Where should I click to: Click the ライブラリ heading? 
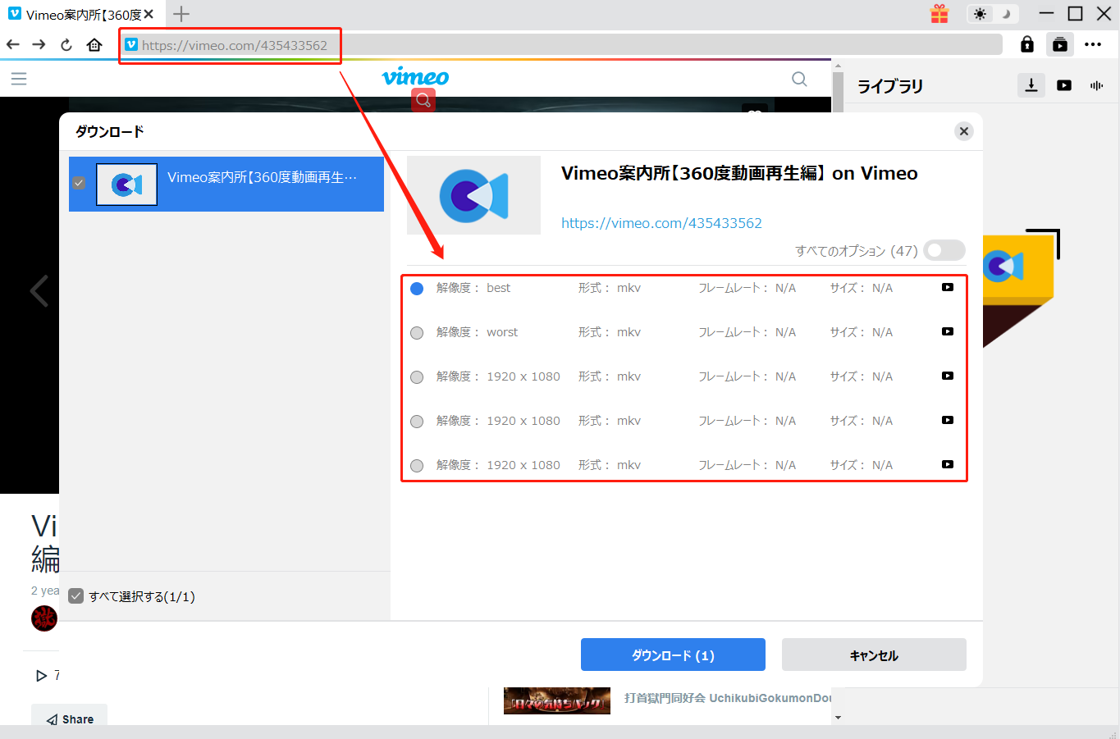tap(890, 86)
